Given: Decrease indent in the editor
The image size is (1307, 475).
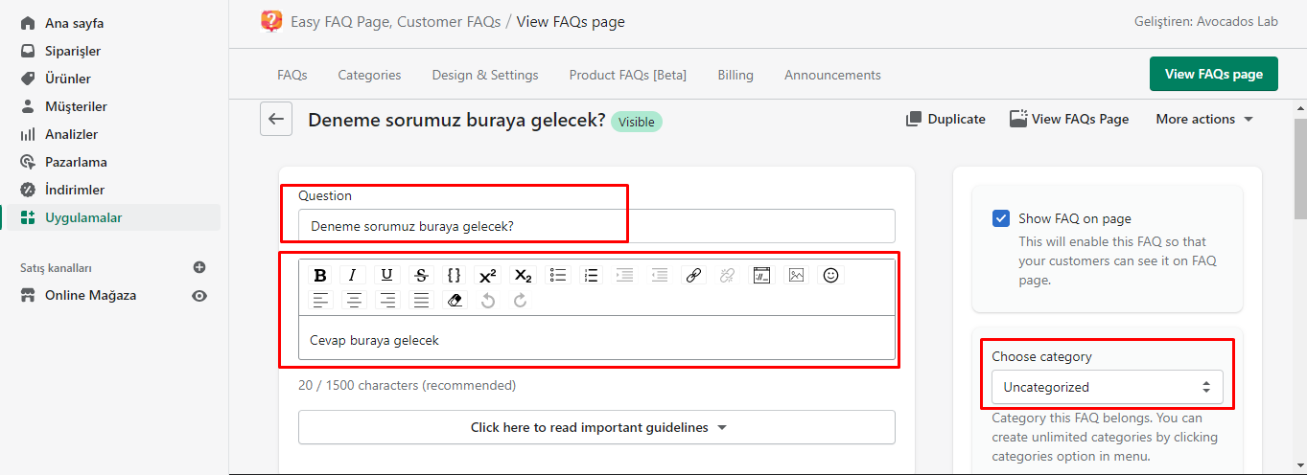Looking at the screenshot, I should [x=660, y=276].
